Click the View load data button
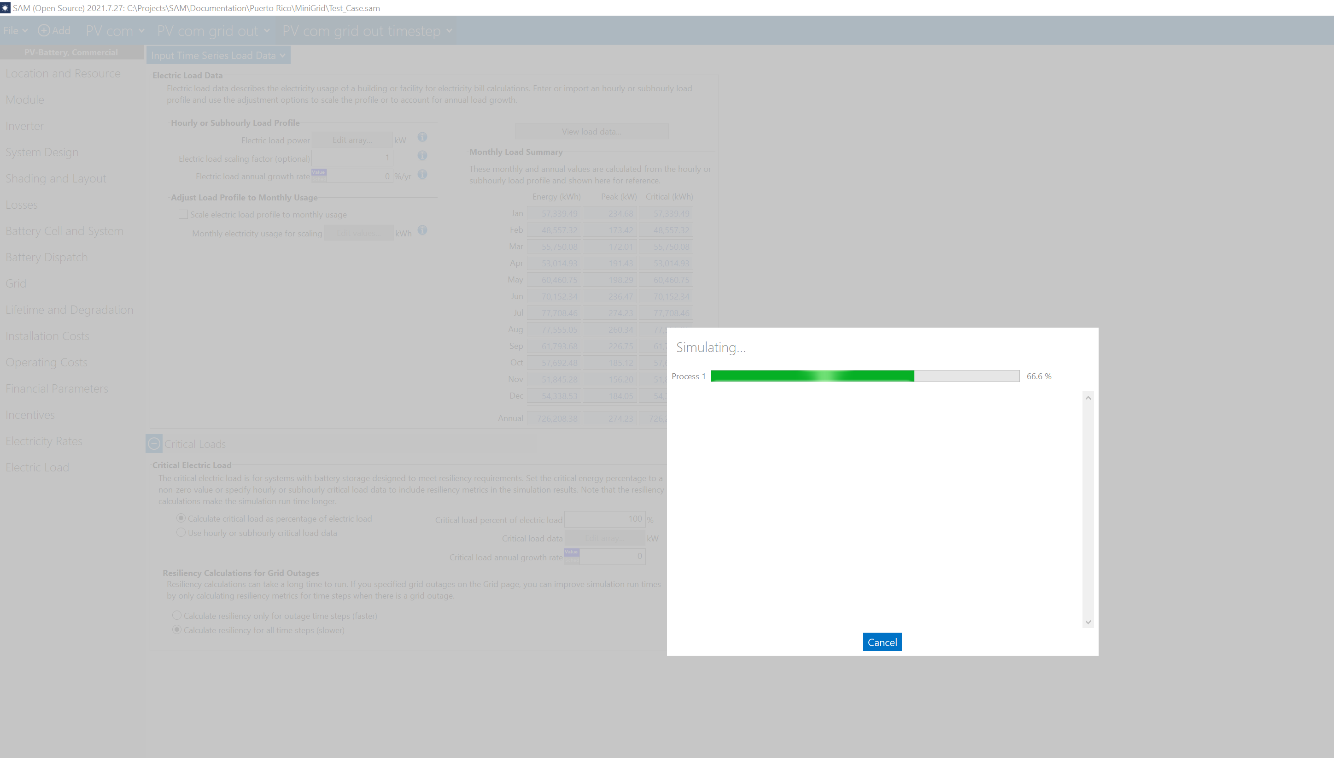 coord(591,132)
